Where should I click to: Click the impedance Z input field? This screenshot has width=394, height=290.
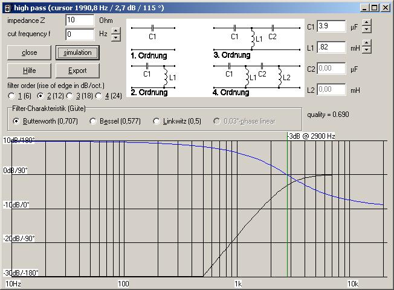click(80, 20)
